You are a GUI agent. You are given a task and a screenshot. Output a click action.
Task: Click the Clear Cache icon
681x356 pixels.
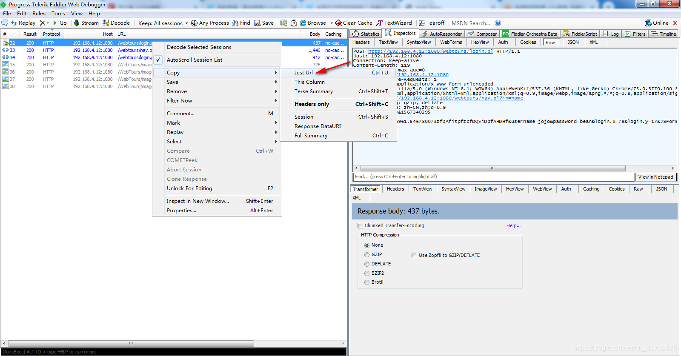click(338, 23)
